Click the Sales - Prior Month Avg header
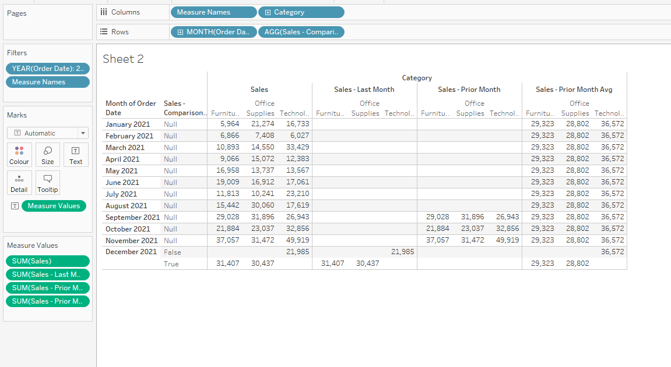 point(574,90)
